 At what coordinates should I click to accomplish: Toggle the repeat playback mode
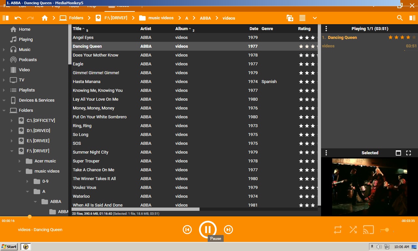coord(338,230)
